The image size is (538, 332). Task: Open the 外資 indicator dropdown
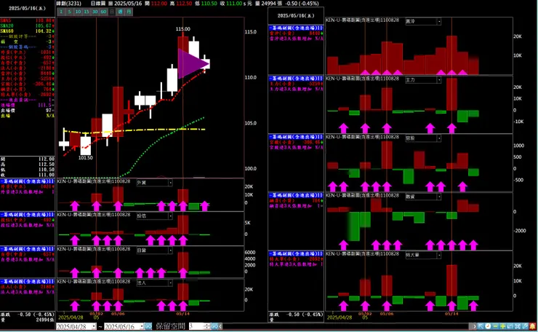pos(170,183)
